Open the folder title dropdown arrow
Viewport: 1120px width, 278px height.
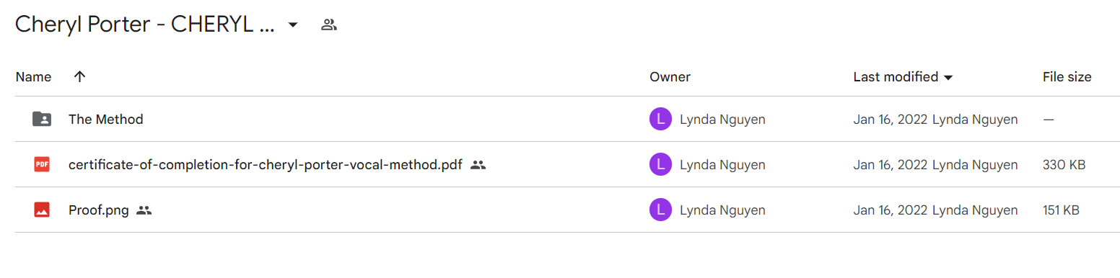pyautogui.click(x=292, y=25)
